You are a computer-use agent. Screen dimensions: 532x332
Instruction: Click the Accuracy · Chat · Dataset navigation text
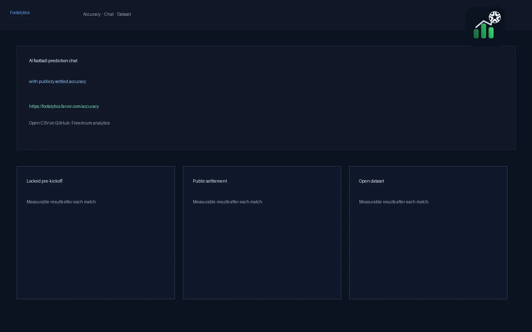[107, 15]
